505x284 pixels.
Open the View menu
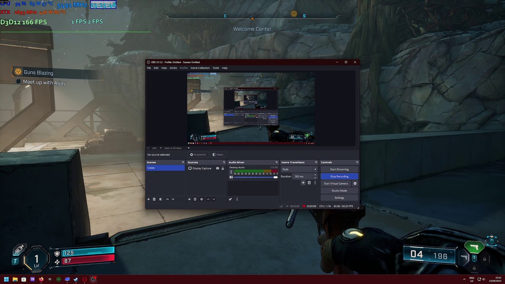164,68
